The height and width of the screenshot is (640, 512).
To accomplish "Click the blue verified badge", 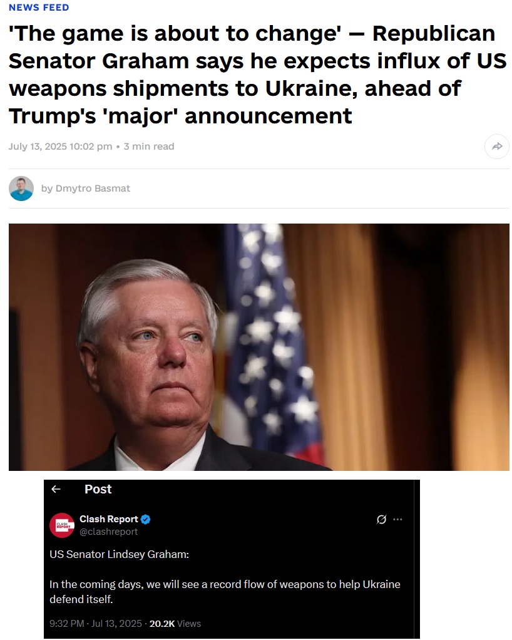I will click(x=146, y=519).
